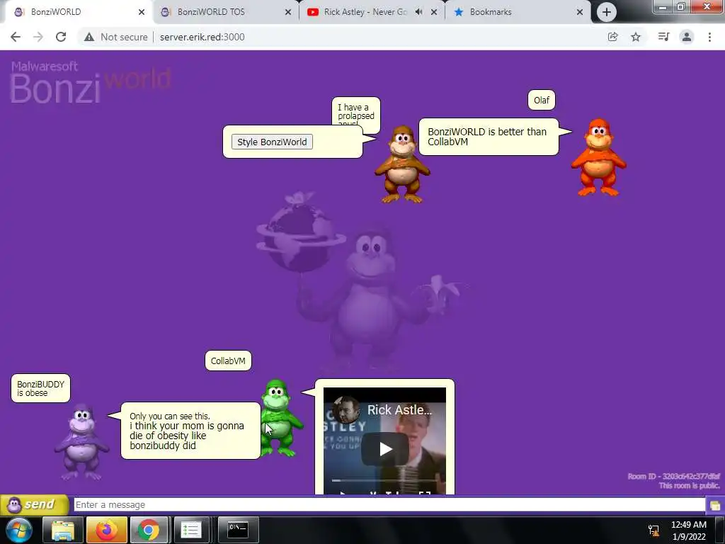Click the embedded video progress bar
This screenshot has width=725, height=544.
(384, 481)
